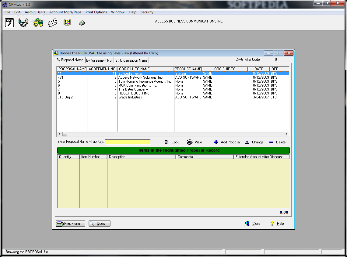Image resolution: width=347 pixels, height=257 pixels.
Task: Click the ORG SHIP TO column header
Action: tap(225, 69)
